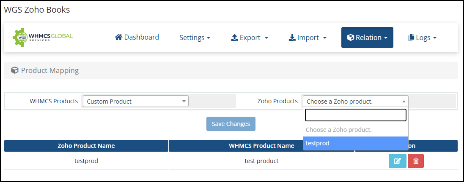Open the Settings dropdown menu
464x182 pixels.
click(x=195, y=38)
